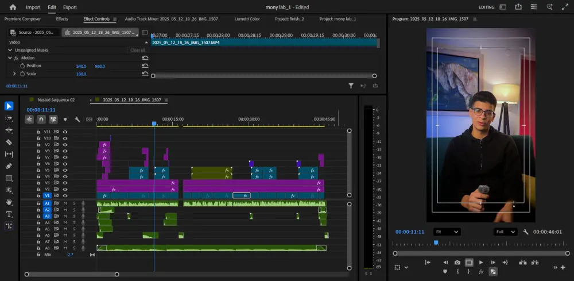Select the Razor tool

click(x=9, y=142)
